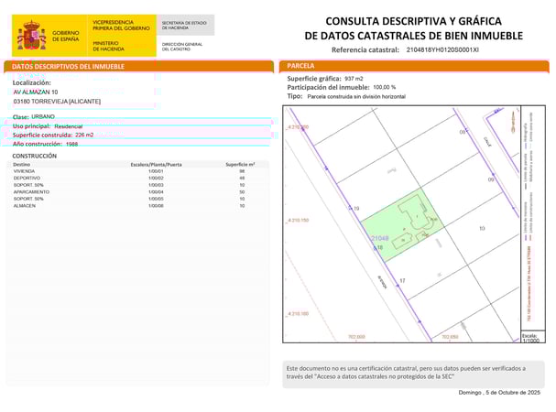Click the 'Escalera/Planta/Puerta' column header
Image resolution: width=556 pixels, height=412 pixels.
[x=156, y=165]
